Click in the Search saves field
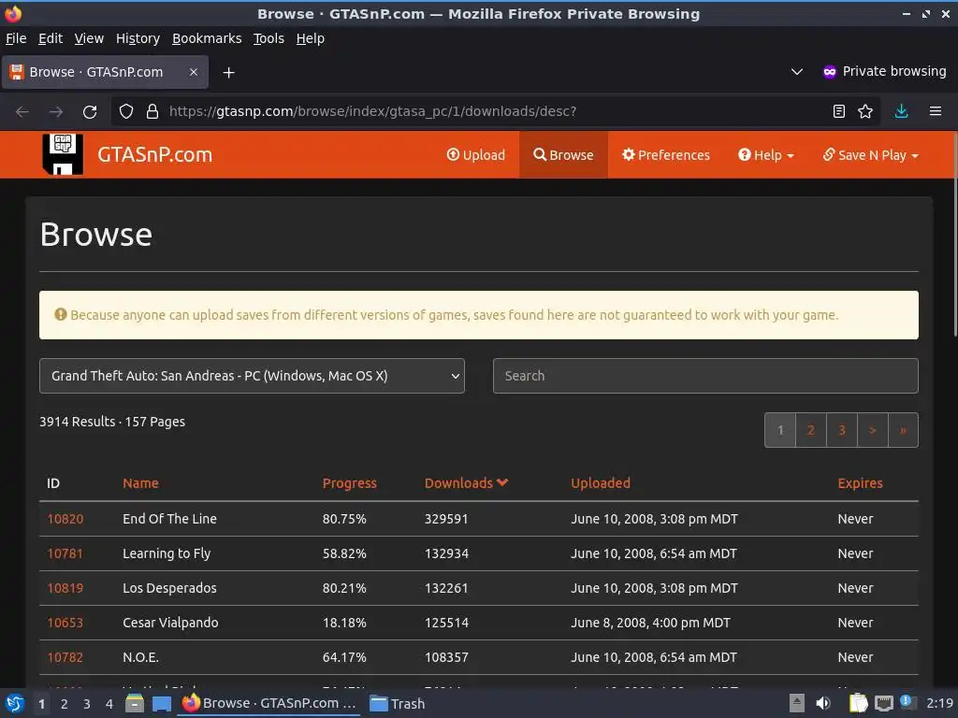958x718 pixels. pyautogui.click(x=705, y=376)
